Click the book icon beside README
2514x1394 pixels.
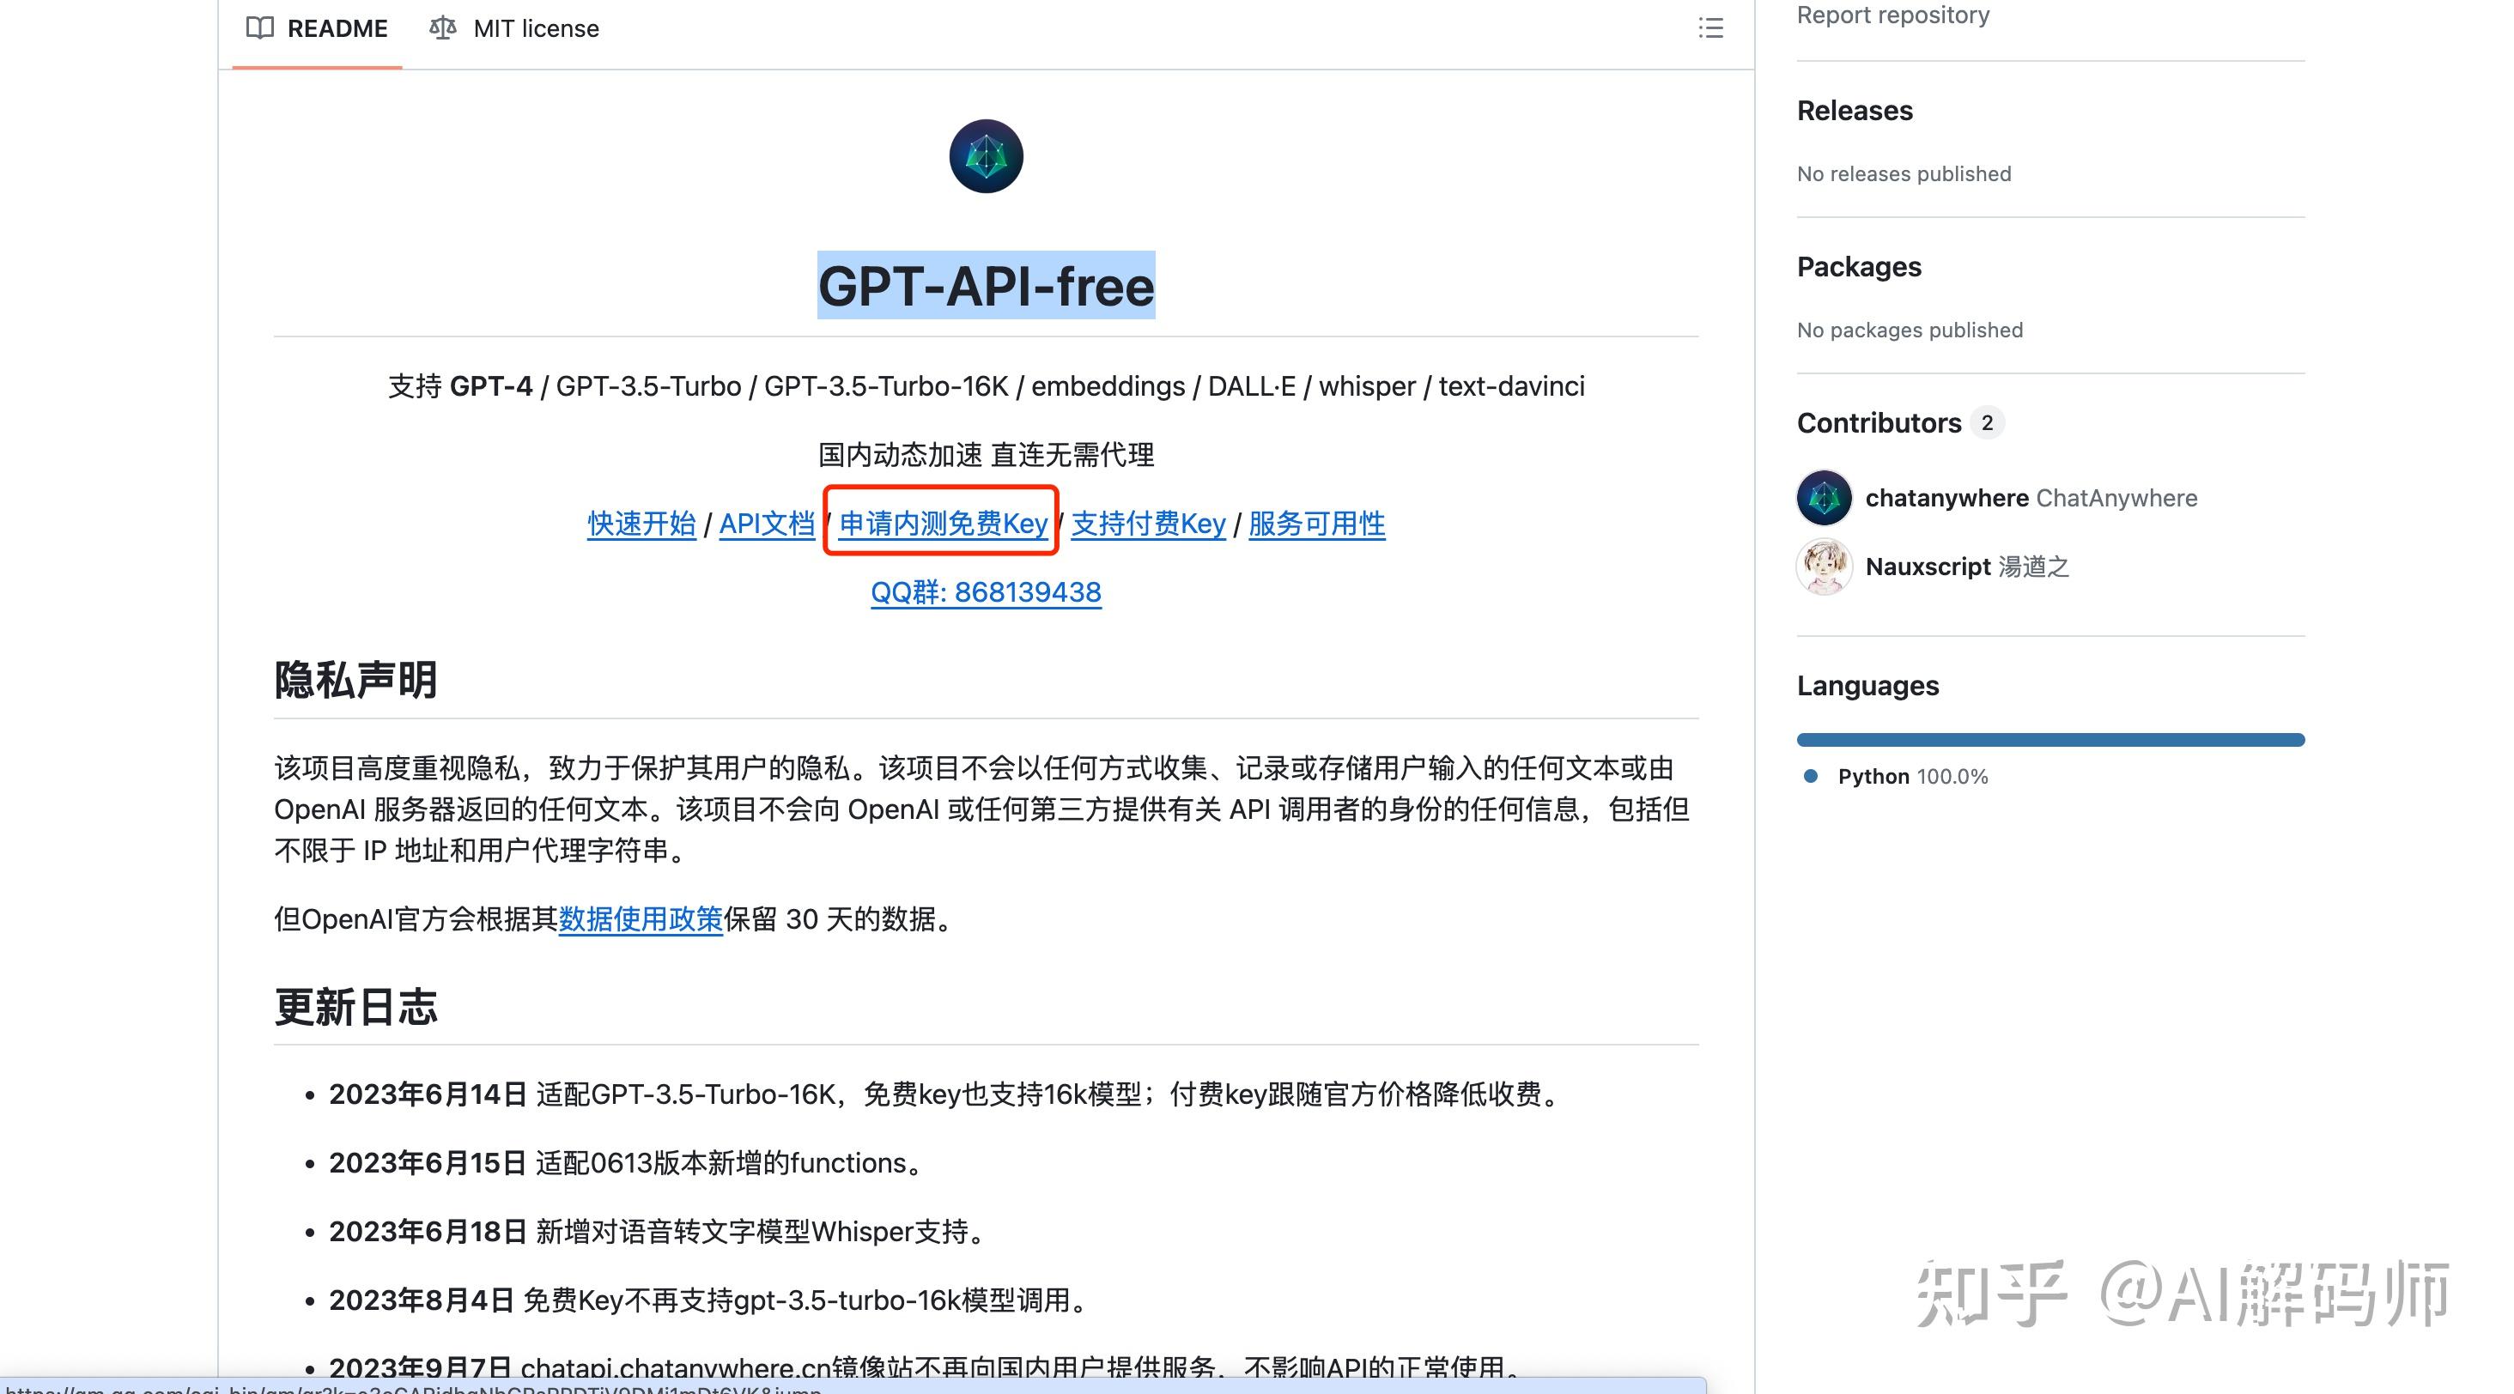(x=260, y=28)
